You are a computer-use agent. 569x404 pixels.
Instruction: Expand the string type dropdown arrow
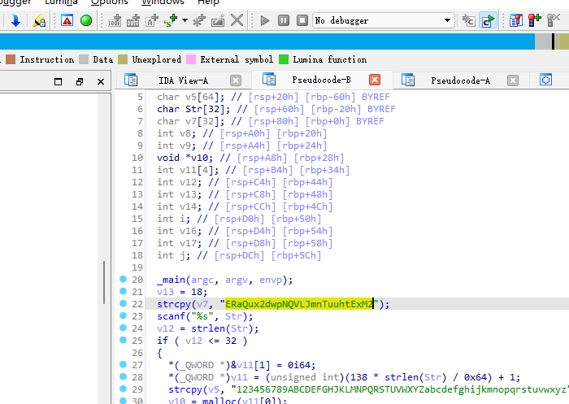tap(185, 20)
